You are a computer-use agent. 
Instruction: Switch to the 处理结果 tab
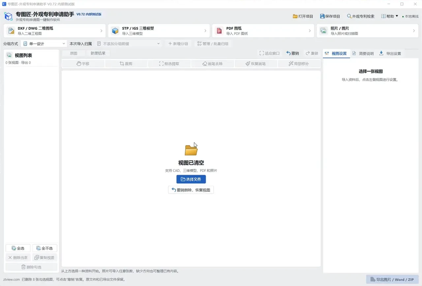coord(98,53)
